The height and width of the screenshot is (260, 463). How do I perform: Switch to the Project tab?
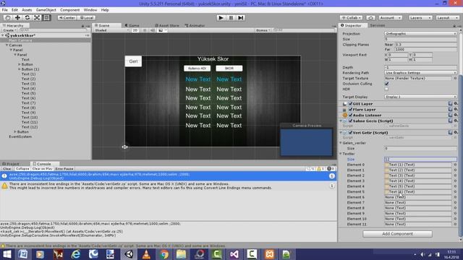coord(12,164)
